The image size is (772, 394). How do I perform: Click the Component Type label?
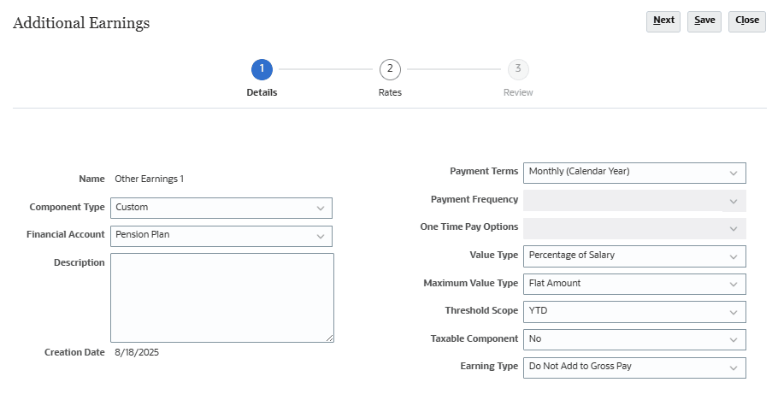tap(67, 207)
